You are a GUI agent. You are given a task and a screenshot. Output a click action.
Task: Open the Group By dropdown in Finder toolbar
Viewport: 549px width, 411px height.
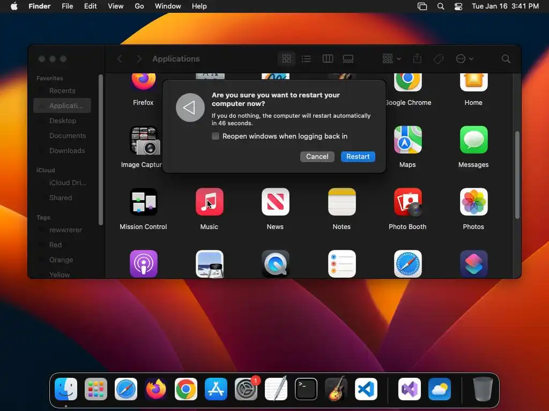click(x=391, y=59)
